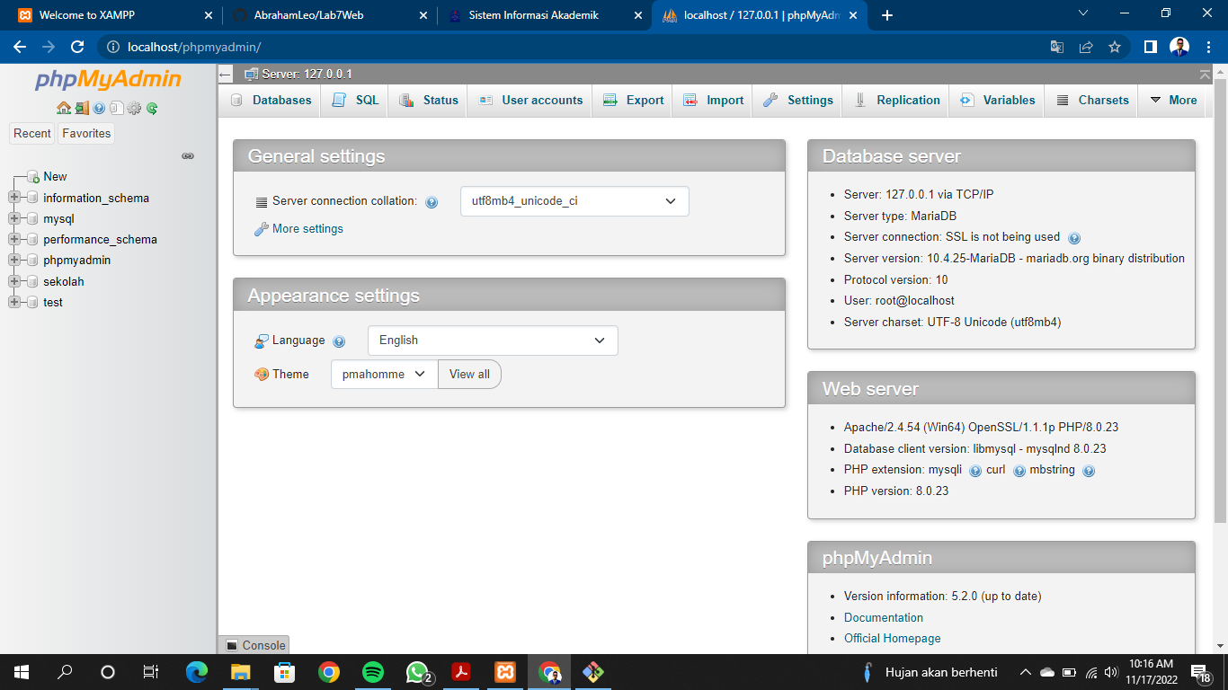The width and height of the screenshot is (1228, 690).
Task: Open a new browser tab with plus button
Action: 887,15
